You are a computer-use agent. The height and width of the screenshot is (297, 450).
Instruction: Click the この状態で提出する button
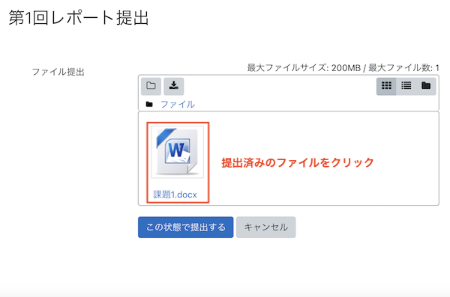[x=186, y=227]
